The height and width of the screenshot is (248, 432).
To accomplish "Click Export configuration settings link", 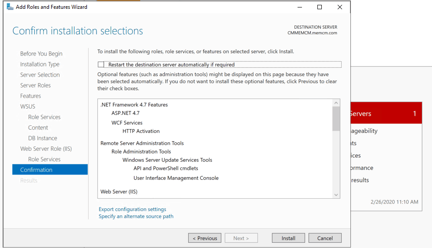I will click(132, 209).
